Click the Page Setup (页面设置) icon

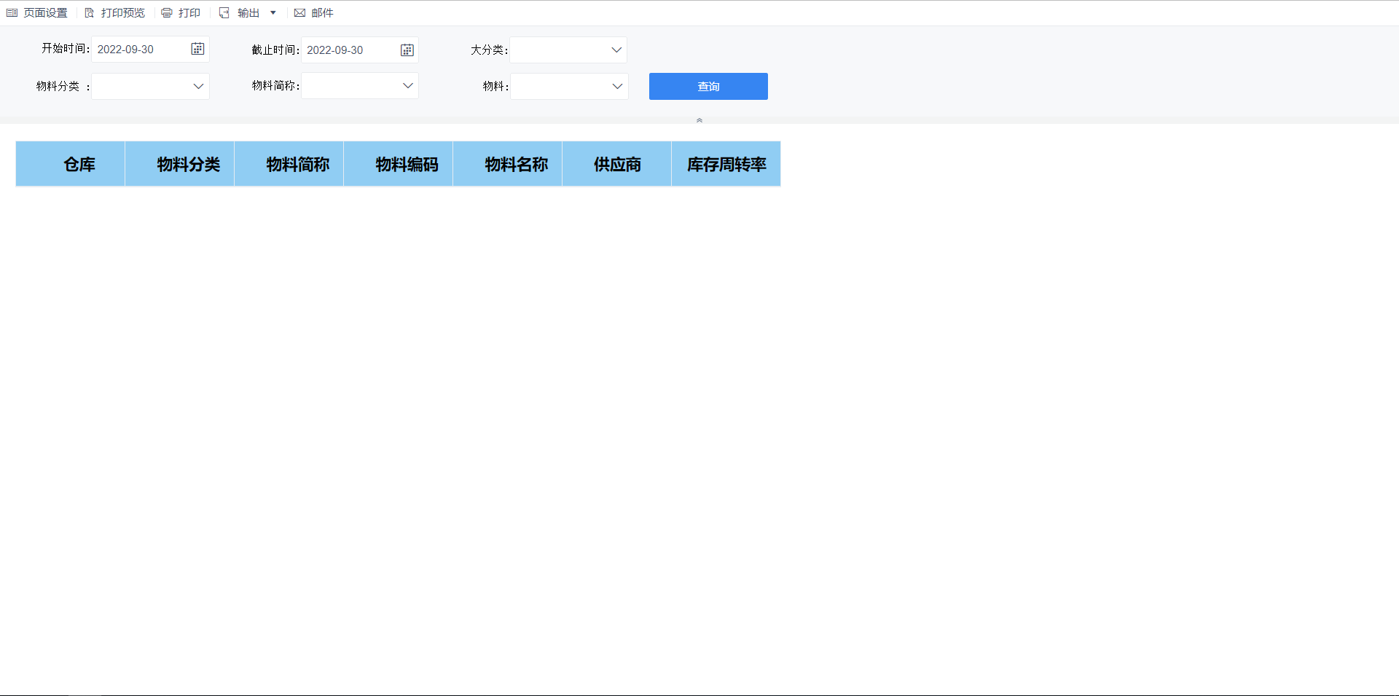12,13
